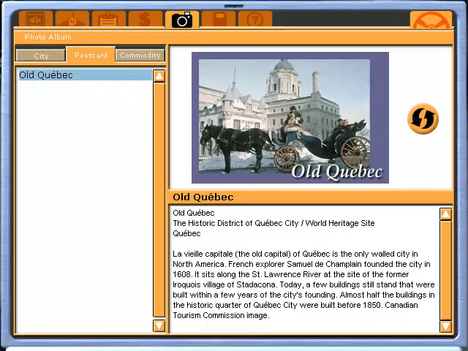Click the paragraph starting 'La vieille capitale'
This screenshot has width=468, height=351.
tap(303, 284)
